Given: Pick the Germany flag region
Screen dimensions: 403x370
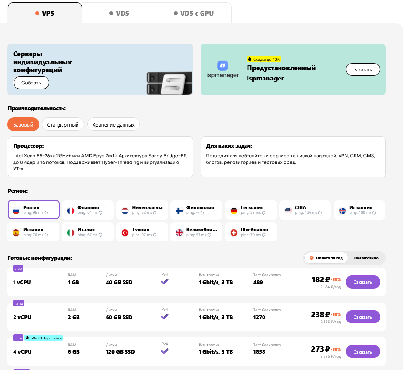Looking at the screenshot, I should 233,210.
